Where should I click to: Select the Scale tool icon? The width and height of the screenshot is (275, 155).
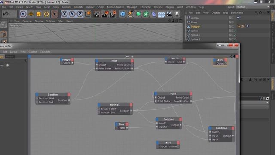click(39, 14)
